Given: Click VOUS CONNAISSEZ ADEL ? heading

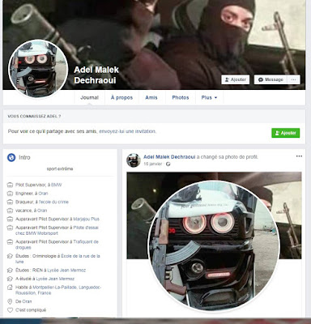Looking at the screenshot, I should tap(34, 117).
